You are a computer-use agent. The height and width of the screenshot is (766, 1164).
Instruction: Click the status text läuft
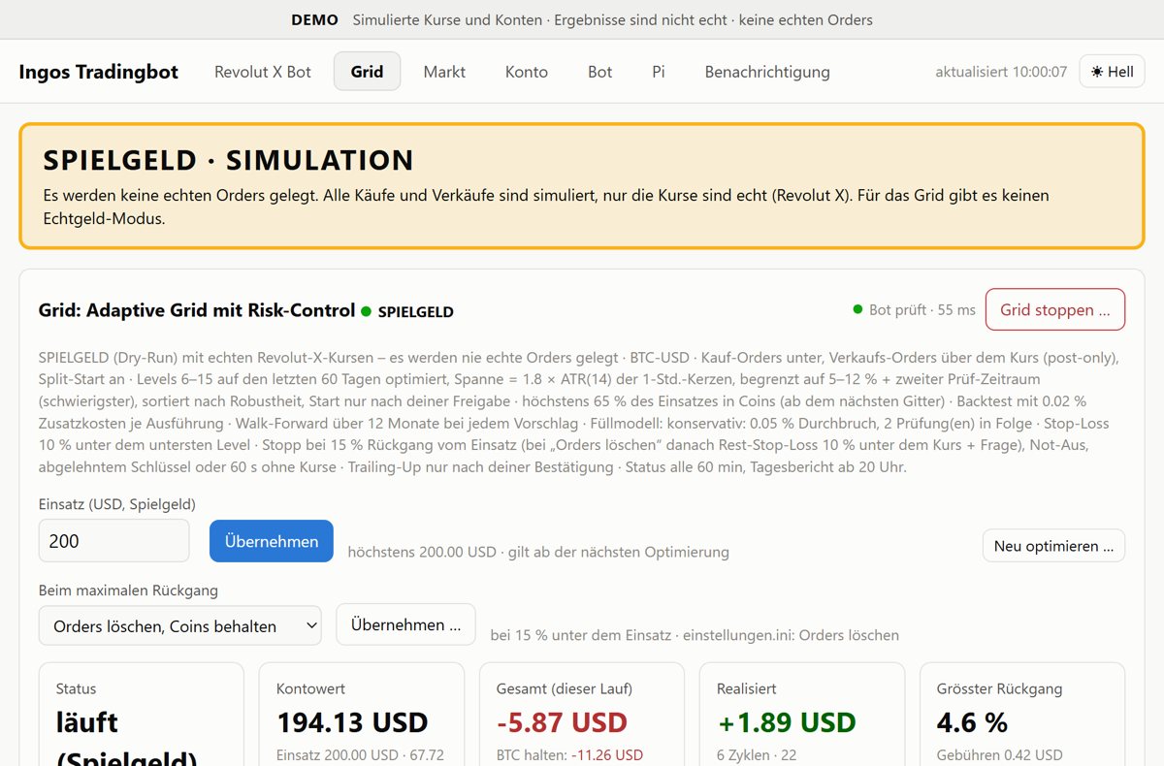(87, 722)
